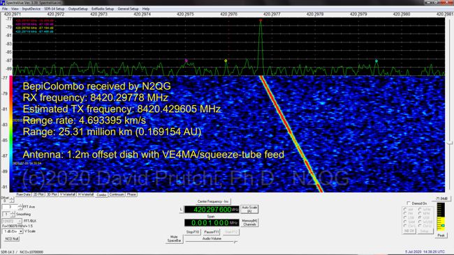Select the LSB demod radio button
Screen dimensions: 454x255
[x=405, y=217]
